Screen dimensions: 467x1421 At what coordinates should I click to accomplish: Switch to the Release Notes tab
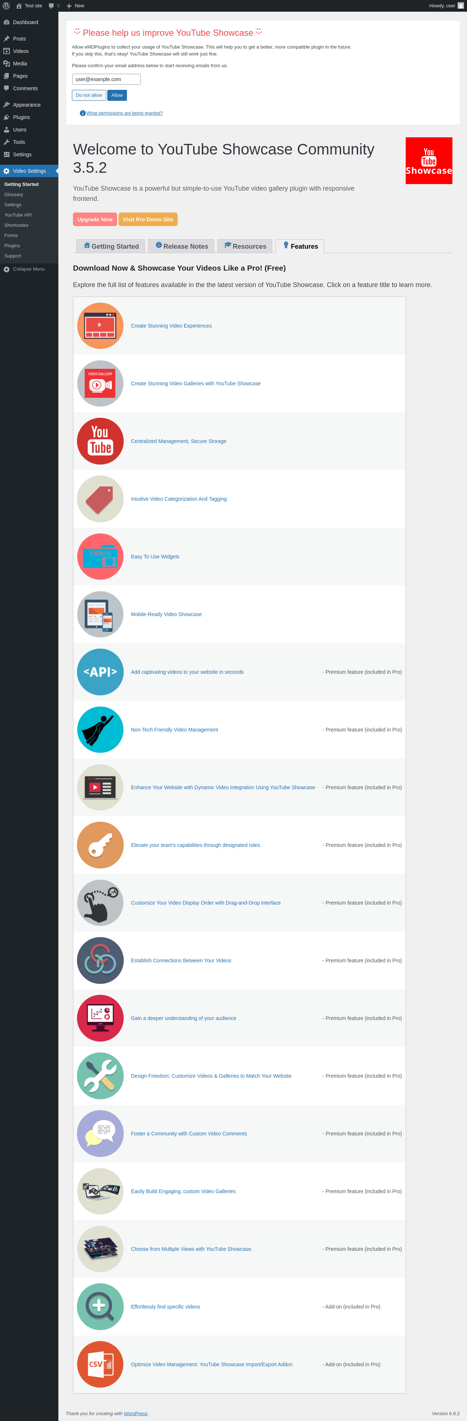(x=181, y=246)
